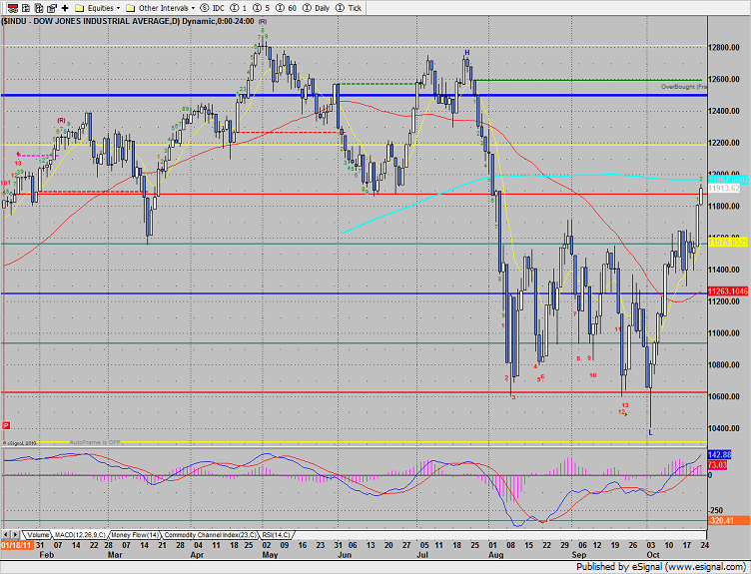Viewport: 751px width, 574px height.
Task: Click the AutoFrame is OFF text
Action: tap(94, 442)
